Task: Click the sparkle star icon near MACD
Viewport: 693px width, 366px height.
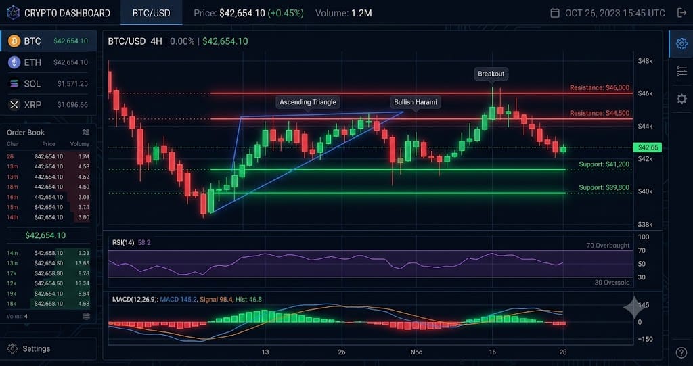Action: click(633, 307)
